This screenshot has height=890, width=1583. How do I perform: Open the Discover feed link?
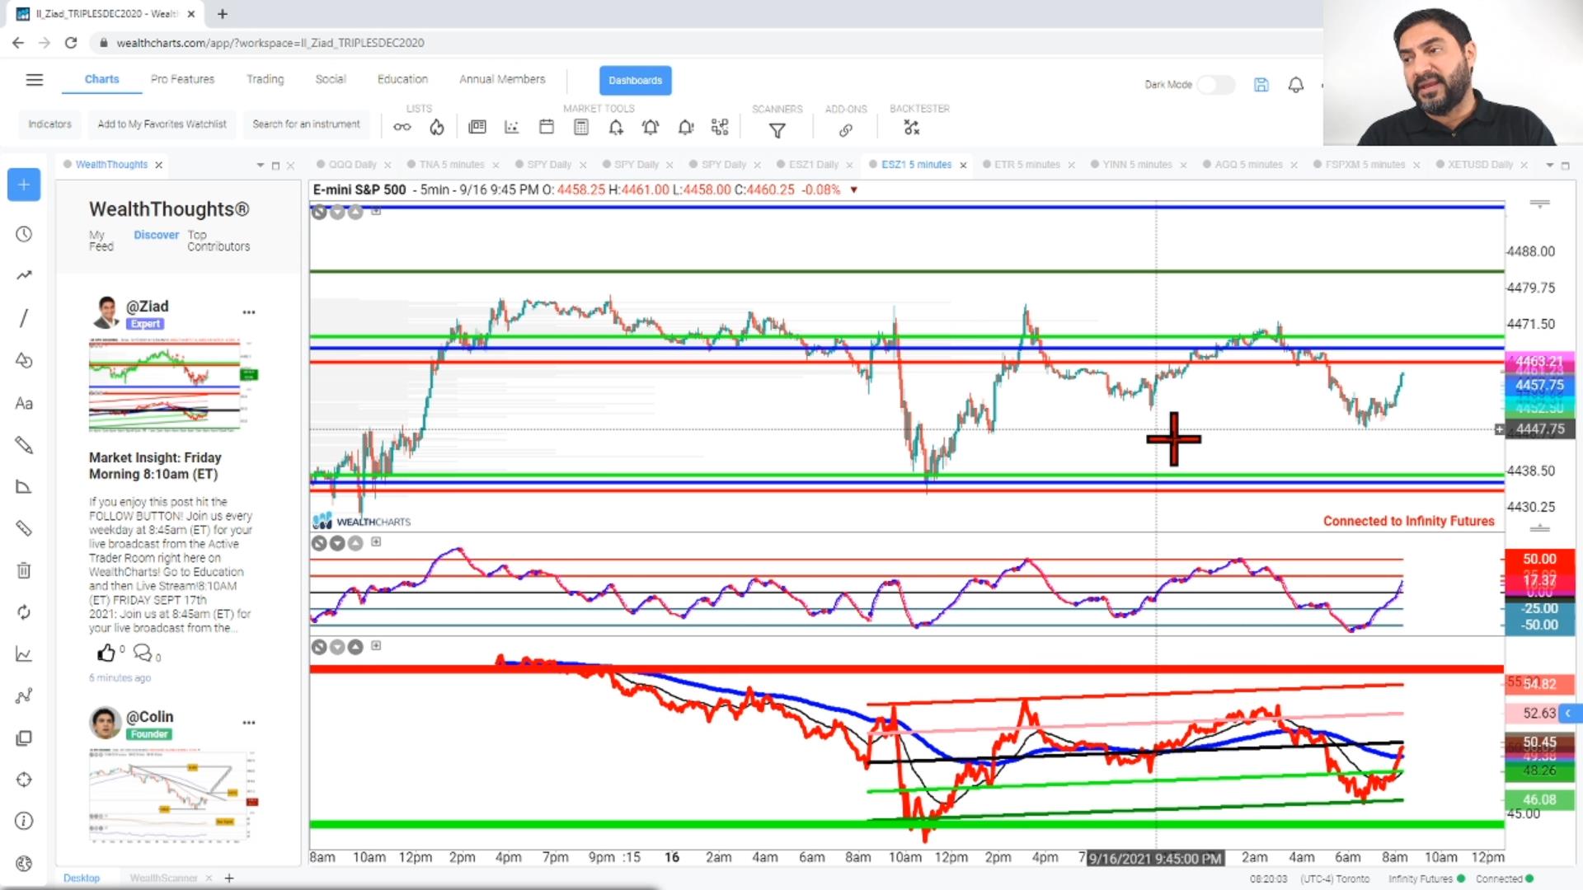(156, 235)
